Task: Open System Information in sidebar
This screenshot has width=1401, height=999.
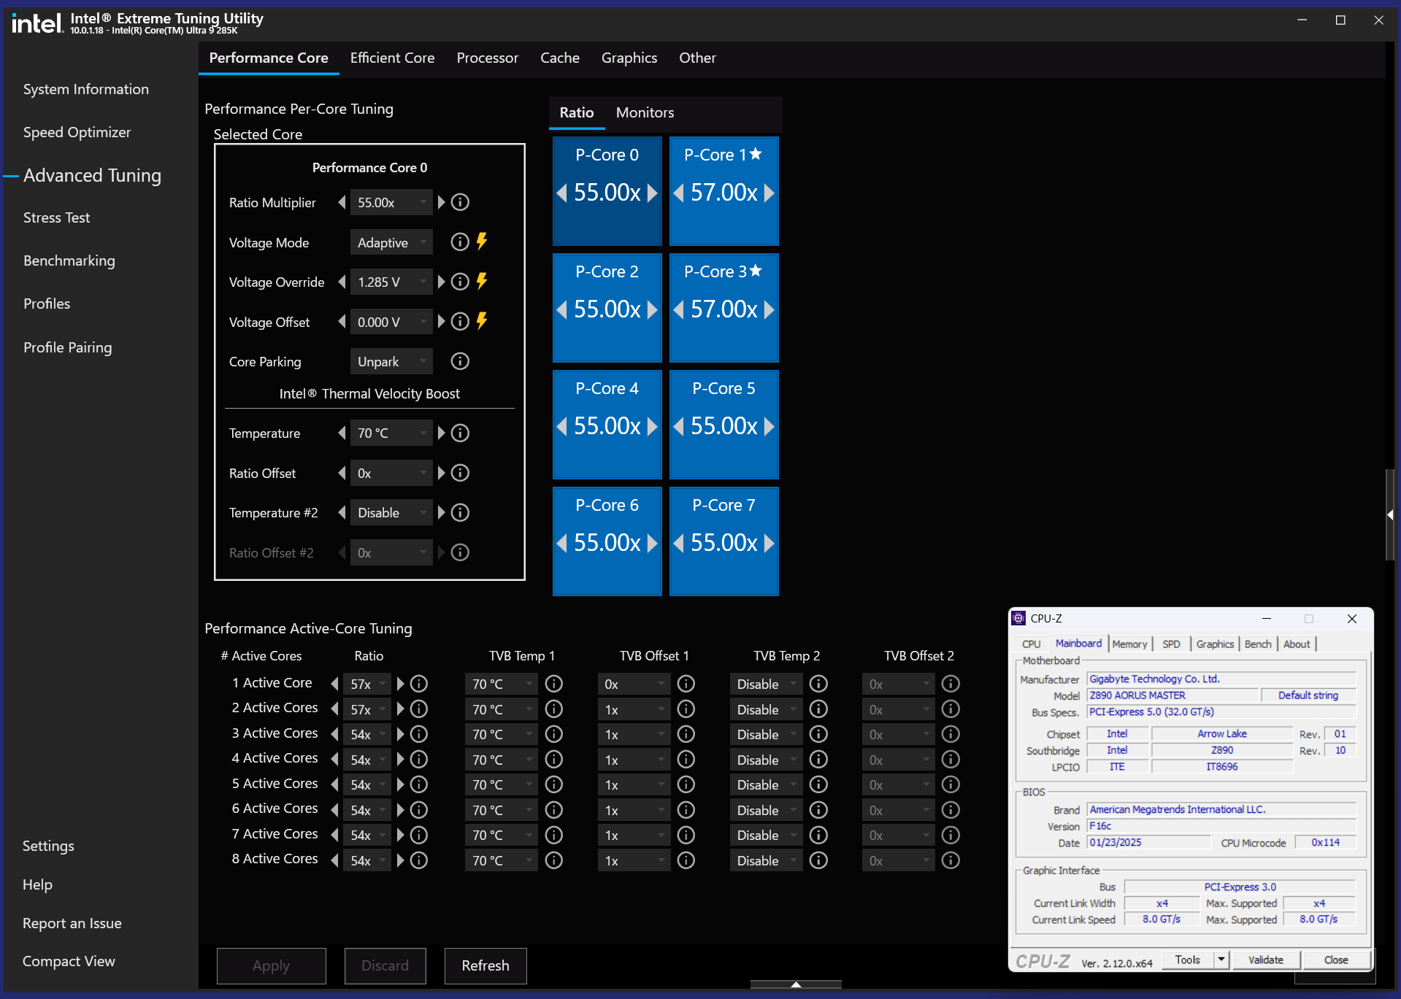Action: pyautogui.click(x=86, y=89)
